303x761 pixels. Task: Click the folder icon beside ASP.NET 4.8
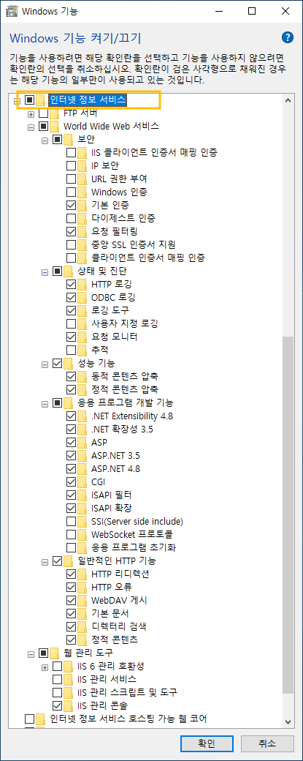(x=83, y=469)
